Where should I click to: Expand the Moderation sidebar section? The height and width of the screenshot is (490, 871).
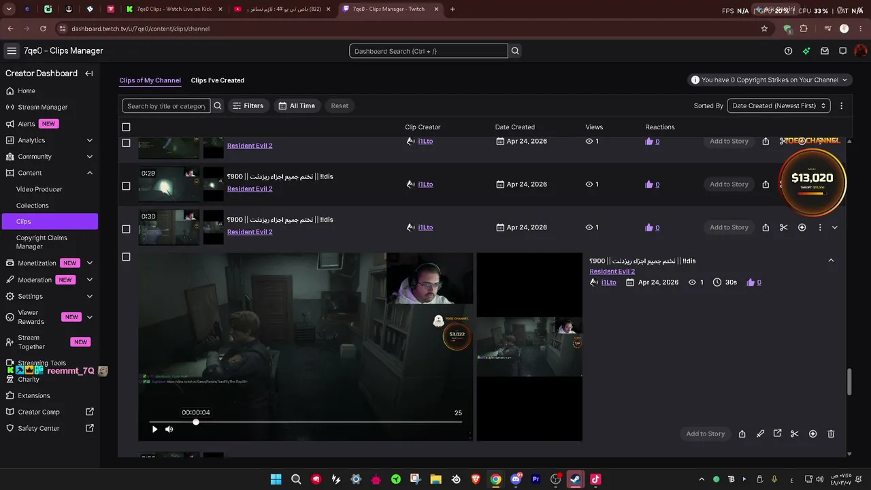tap(90, 280)
